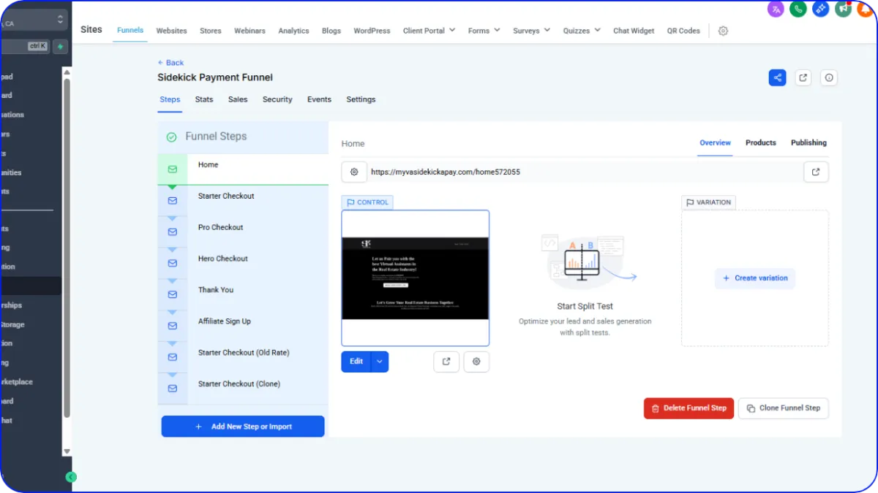Click Clone Funnel Step button

tap(784, 408)
